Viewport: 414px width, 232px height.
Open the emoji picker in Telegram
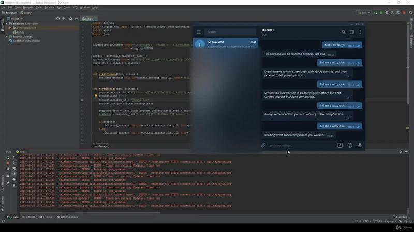pos(350,145)
